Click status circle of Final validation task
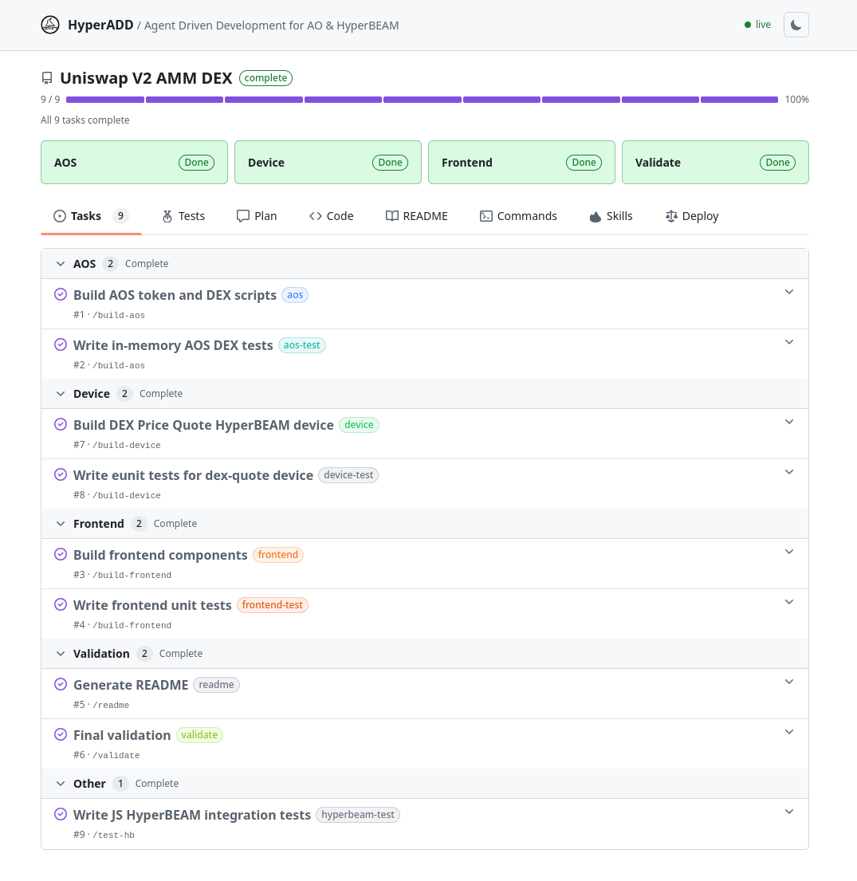Viewport: 857px width, 881px height. (x=61, y=734)
